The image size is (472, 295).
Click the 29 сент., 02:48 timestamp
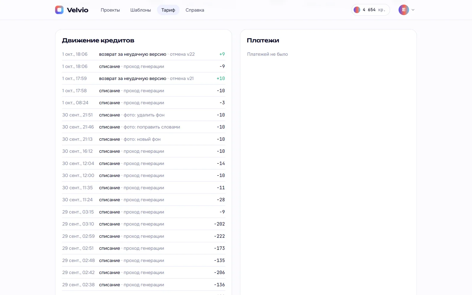pos(78,260)
